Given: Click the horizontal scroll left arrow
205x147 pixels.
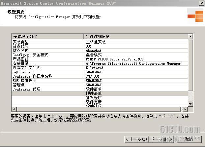Looking at the screenshot, I should coord(14,109).
